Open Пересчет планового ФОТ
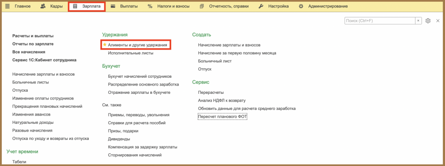Image resolution: width=445 pixels, height=166 pixels. [x=222, y=116]
